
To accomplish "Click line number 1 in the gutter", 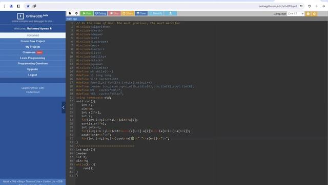I will (72, 23).
